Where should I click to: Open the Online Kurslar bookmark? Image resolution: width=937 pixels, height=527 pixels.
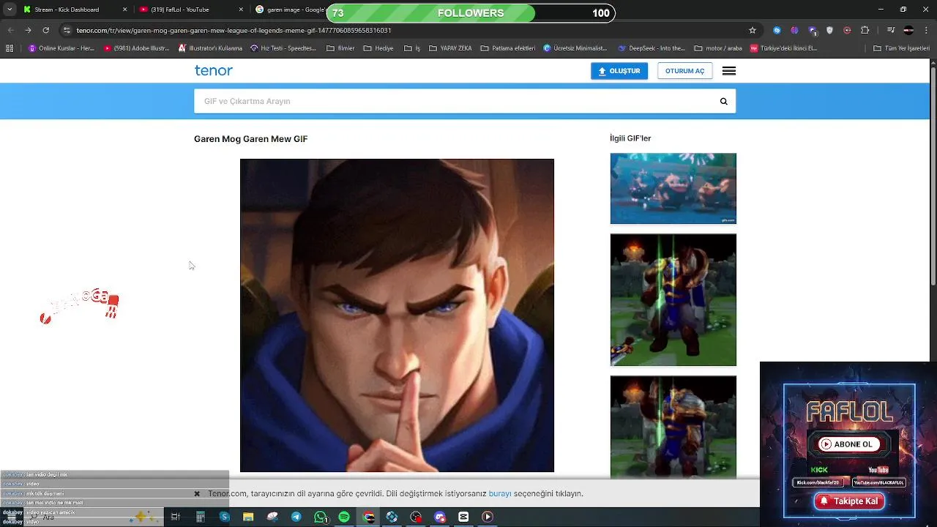[61, 48]
